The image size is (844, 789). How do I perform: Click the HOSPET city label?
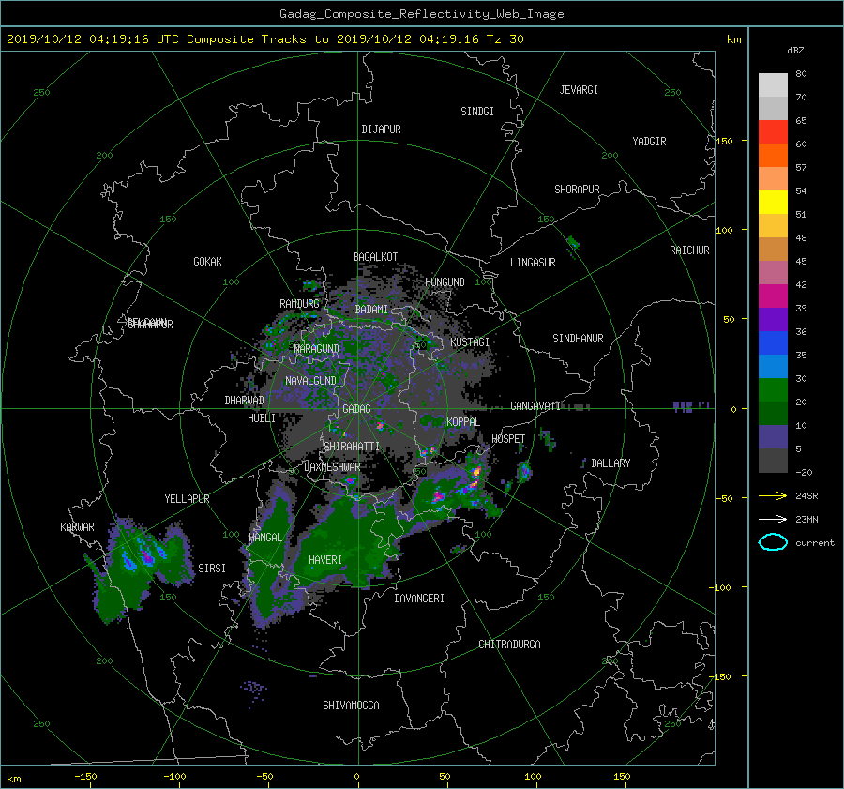click(x=508, y=439)
